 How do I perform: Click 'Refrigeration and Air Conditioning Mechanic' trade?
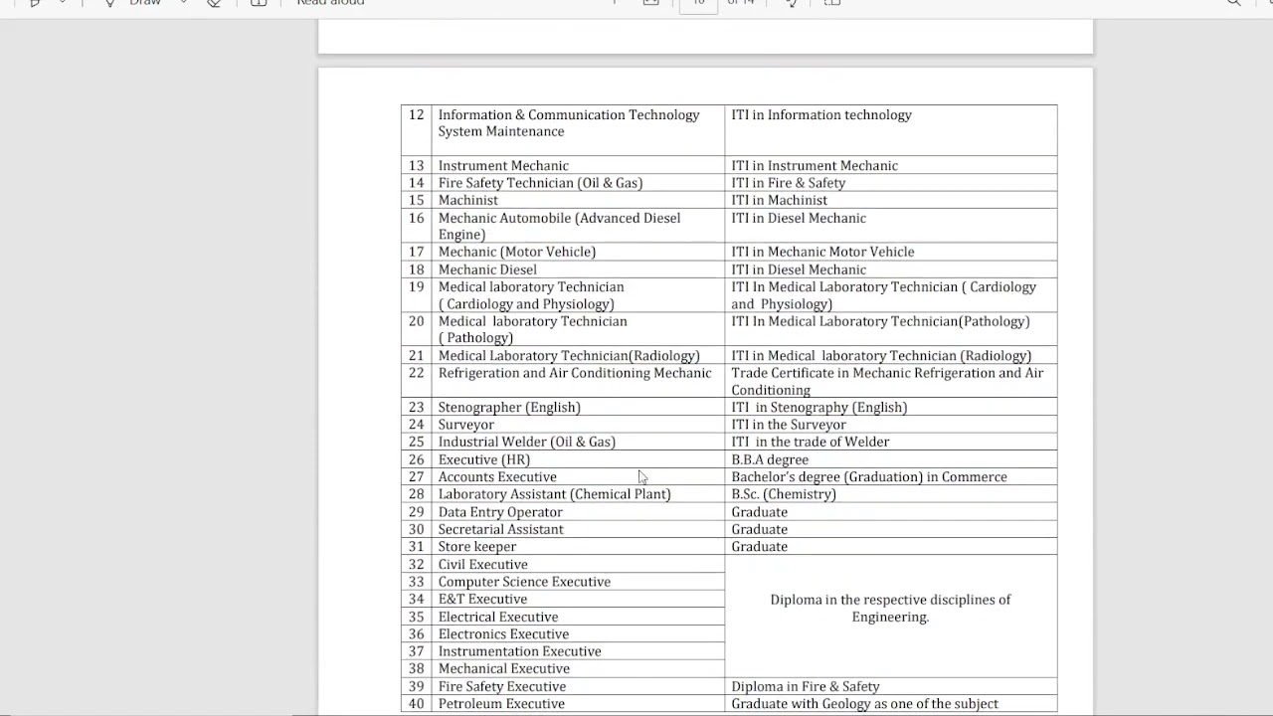[575, 373]
